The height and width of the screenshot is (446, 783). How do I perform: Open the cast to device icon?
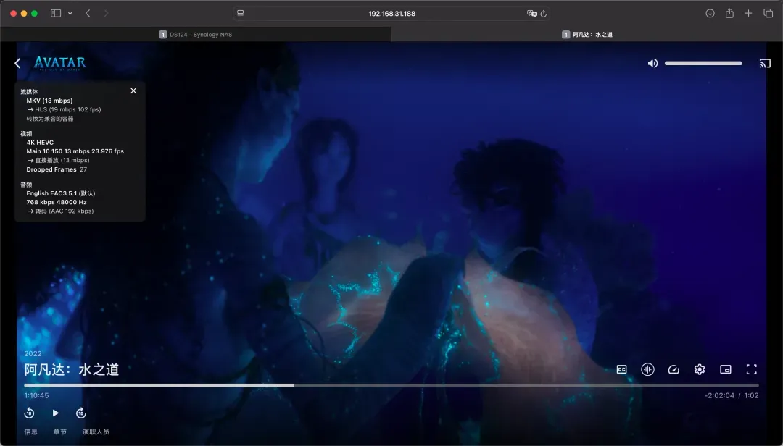[x=765, y=64]
